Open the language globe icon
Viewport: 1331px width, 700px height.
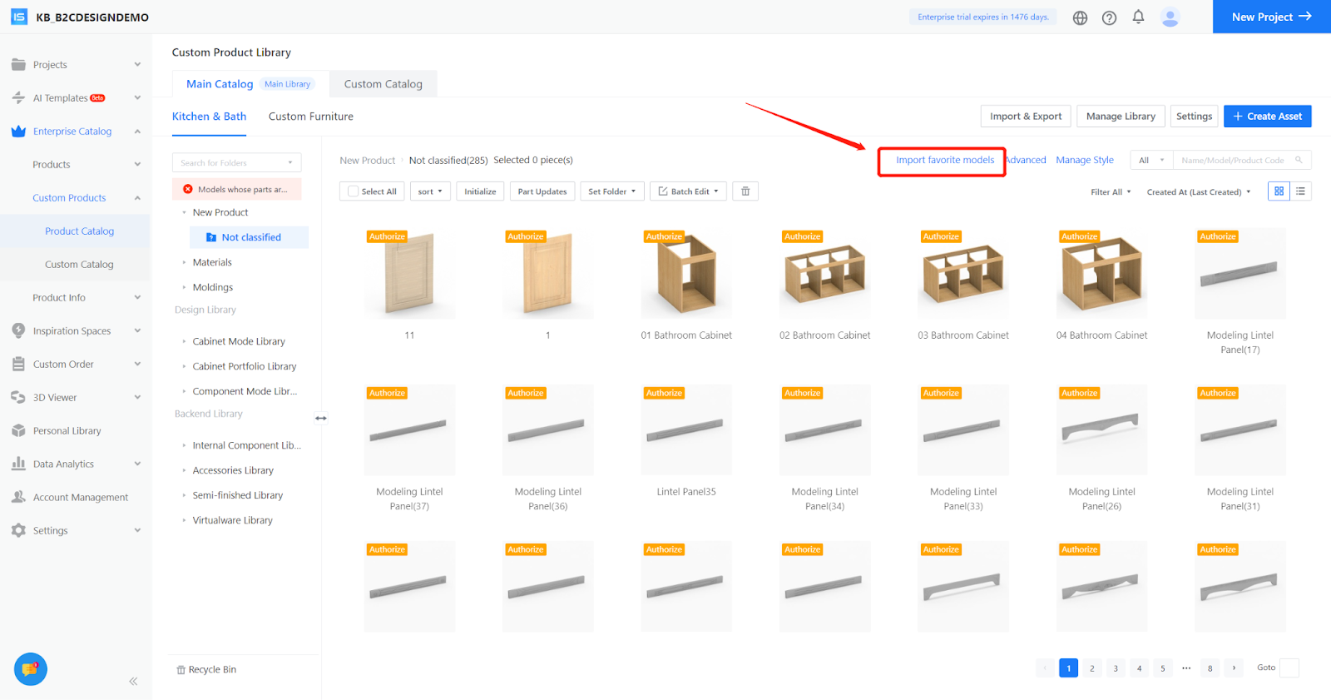1080,17
